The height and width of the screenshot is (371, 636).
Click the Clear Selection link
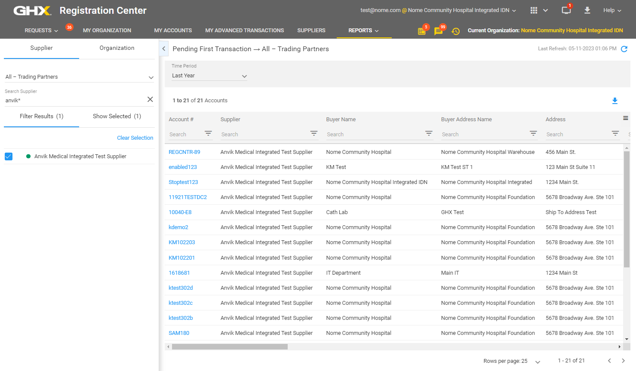[135, 138]
